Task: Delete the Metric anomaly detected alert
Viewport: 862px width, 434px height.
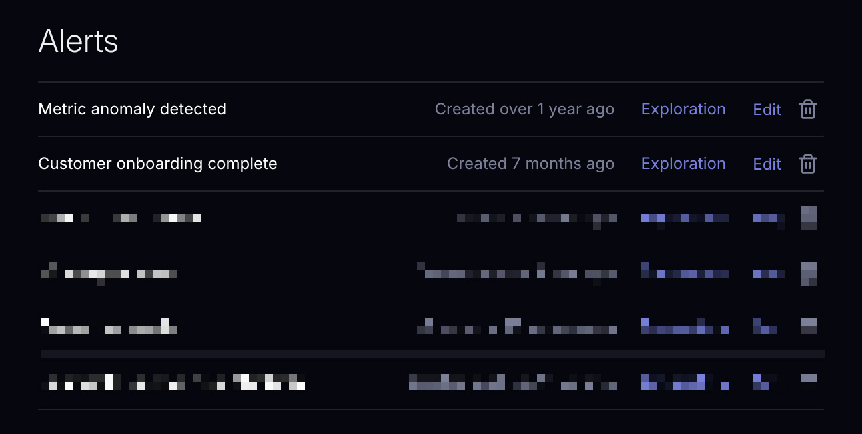Action: point(808,109)
